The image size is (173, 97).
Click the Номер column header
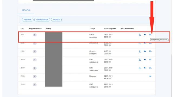49,29
